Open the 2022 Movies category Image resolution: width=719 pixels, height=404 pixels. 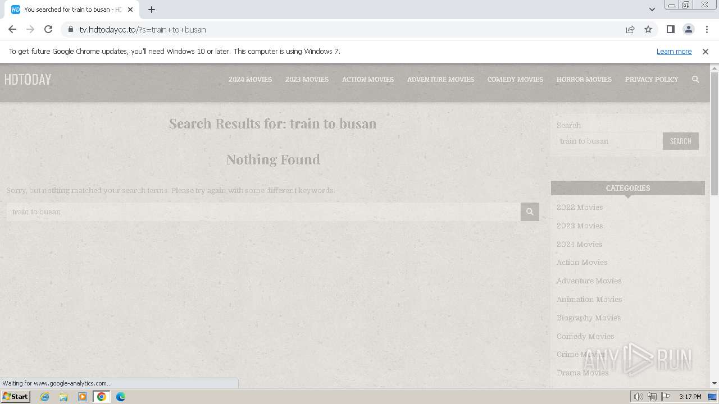[580, 207]
